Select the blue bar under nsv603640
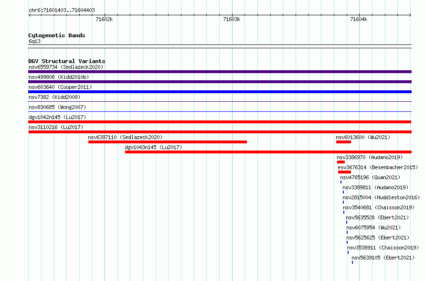 pos(220,92)
